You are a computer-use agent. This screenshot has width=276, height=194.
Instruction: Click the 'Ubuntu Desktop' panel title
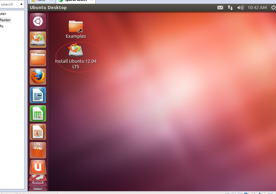(x=48, y=7)
